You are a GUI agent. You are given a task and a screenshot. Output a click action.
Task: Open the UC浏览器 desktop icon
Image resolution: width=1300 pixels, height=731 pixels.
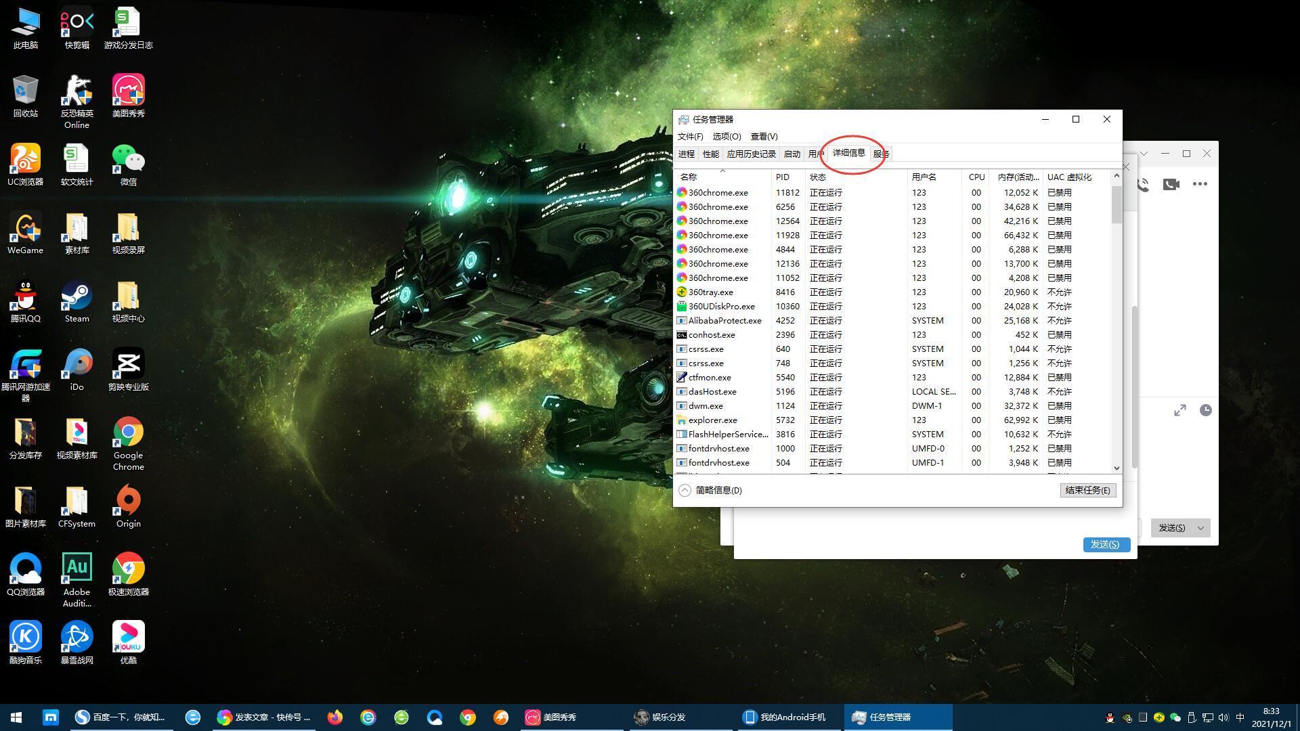click(x=26, y=165)
